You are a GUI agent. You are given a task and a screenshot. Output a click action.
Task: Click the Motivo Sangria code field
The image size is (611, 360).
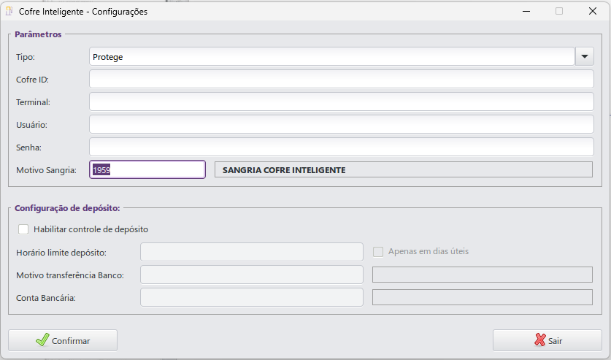147,169
